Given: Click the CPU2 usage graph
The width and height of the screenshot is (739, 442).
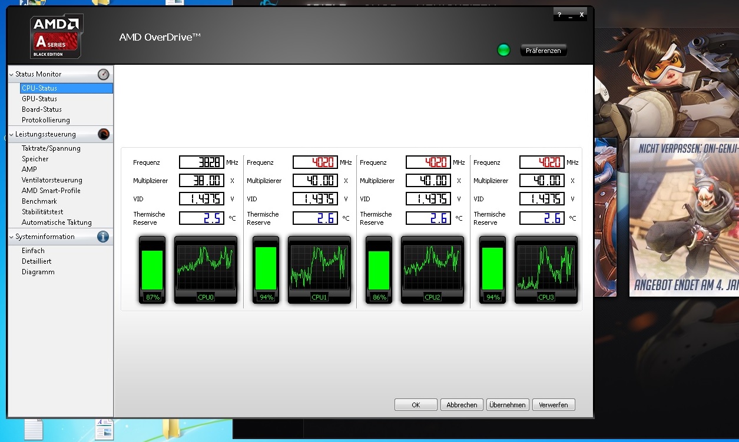Looking at the screenshot, I should [432, 270].
